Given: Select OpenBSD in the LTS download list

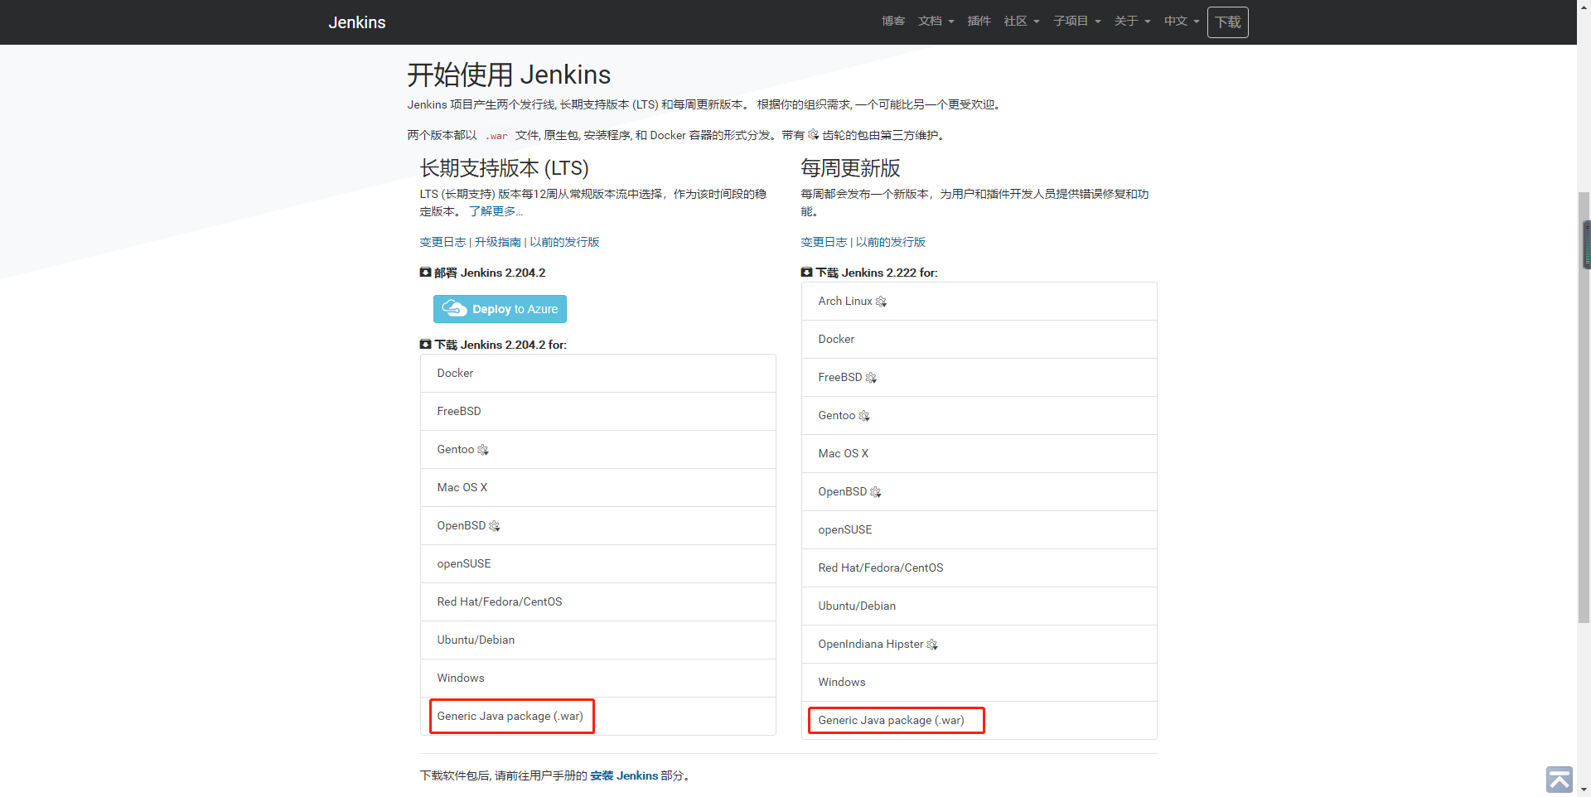Looking at the screenshot, I should pos(597,526).
